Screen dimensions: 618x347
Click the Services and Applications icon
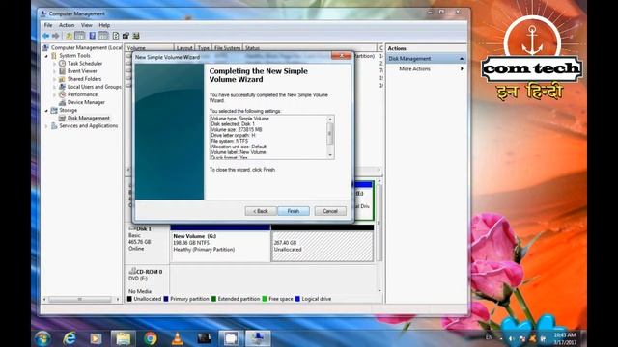(x=54, y=126)
